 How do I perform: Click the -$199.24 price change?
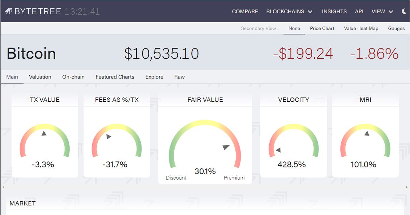(x=303, y=54)
